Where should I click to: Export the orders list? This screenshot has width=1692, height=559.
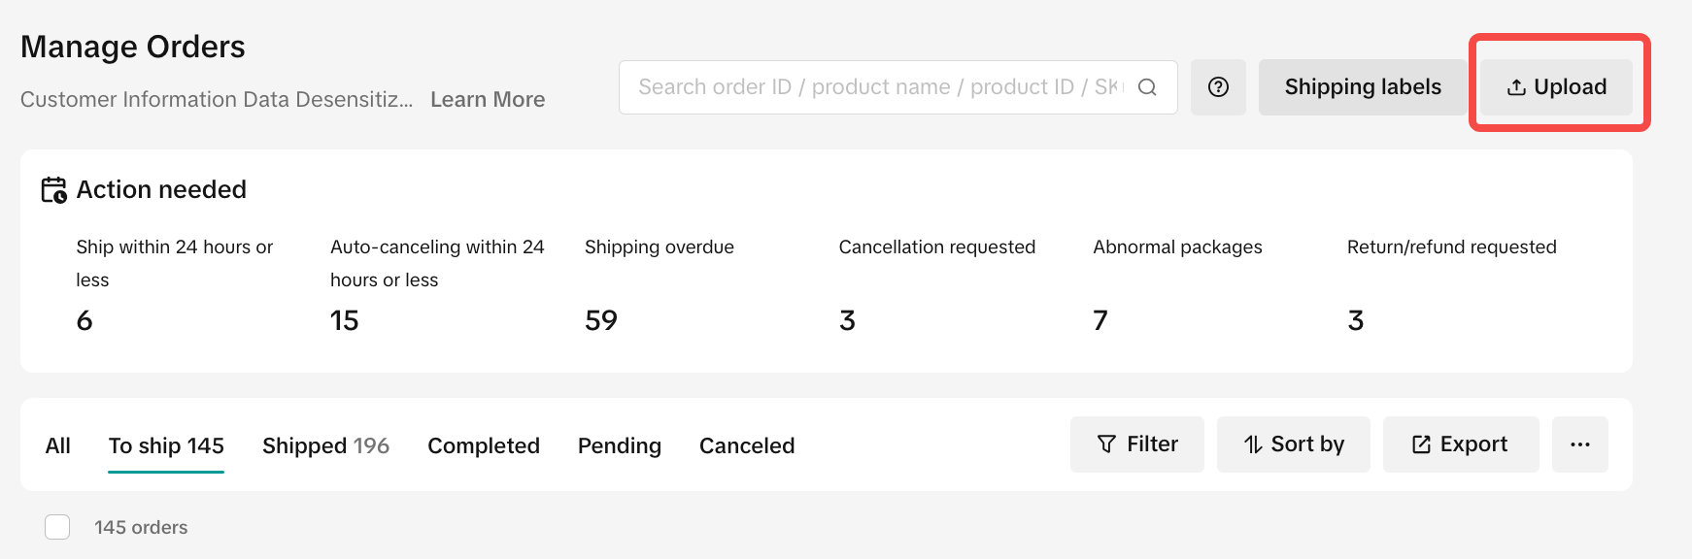pos(1460,444)
